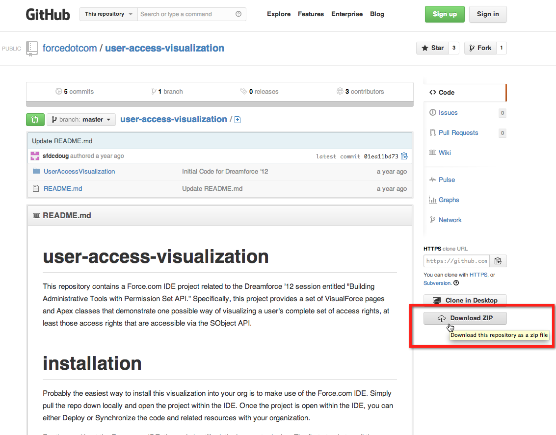
Task: Open Explore in the top navigation
Action: (279, 14)
